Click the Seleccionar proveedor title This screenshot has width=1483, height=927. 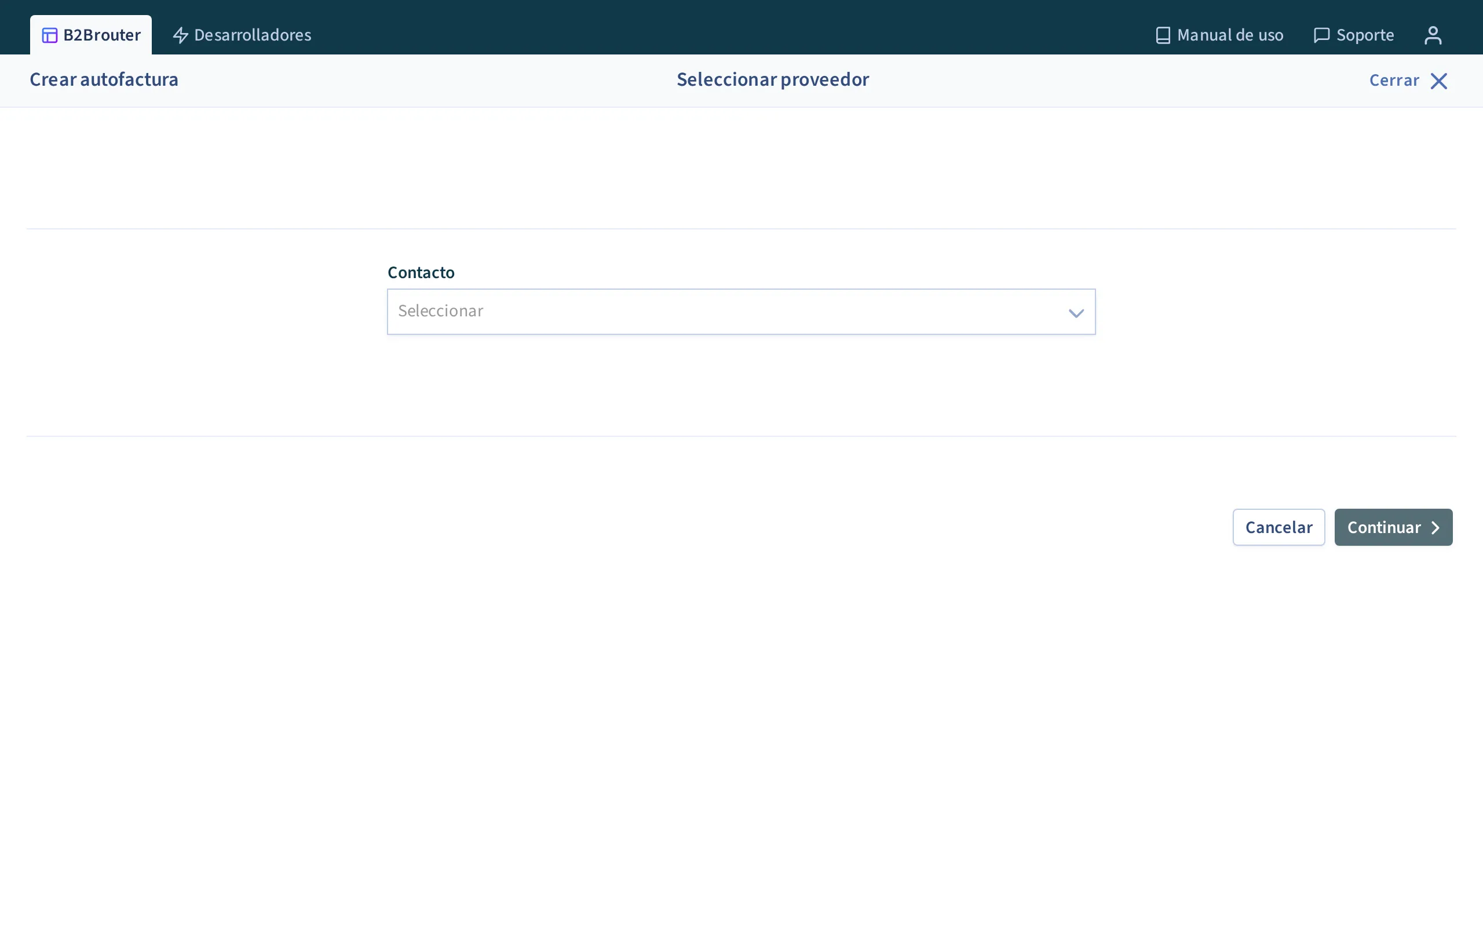(x=773, y=80)
